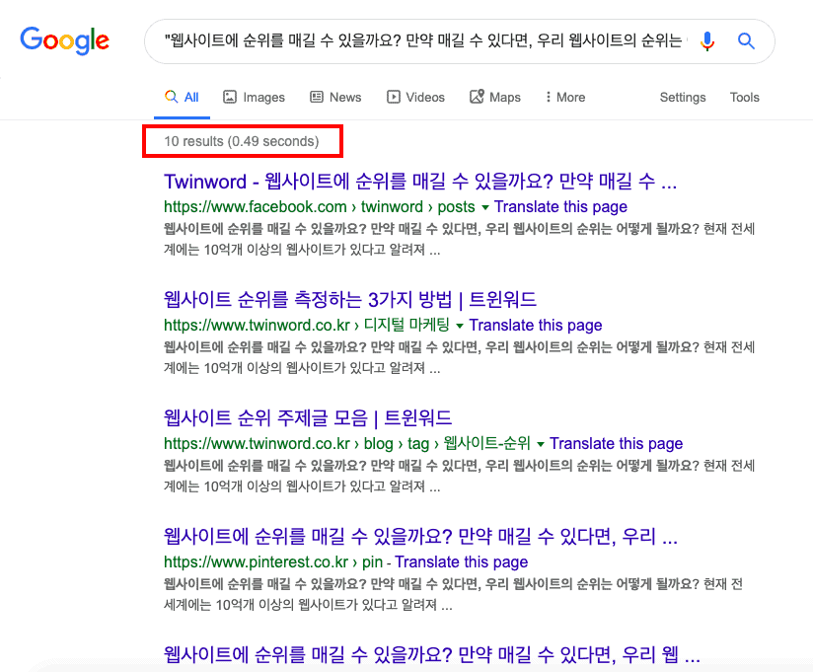This screenshot has height=672, width=813.
Task: Translate the Pinterest pin result page
Action: pos(462,561)
